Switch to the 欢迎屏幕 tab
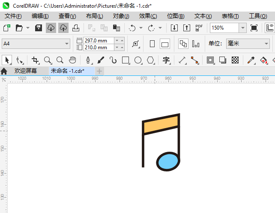Screen dimensions: 275x213 [x=25, y=71]
